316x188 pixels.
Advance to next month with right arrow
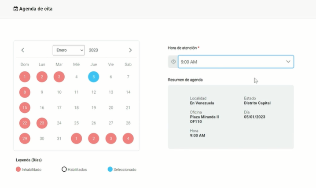click(x=130, y=50)
